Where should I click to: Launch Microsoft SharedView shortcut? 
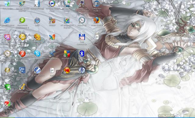pos(22,70)
